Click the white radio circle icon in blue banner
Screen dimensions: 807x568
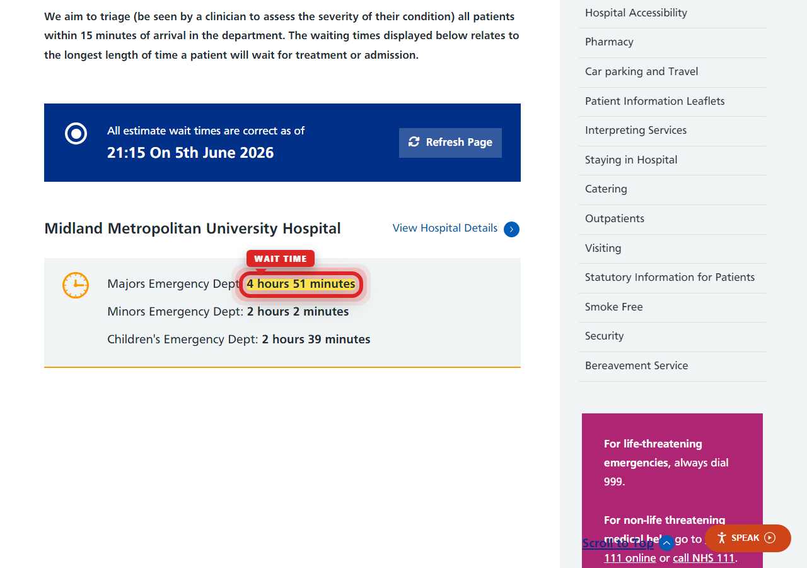tap(76, 134)
